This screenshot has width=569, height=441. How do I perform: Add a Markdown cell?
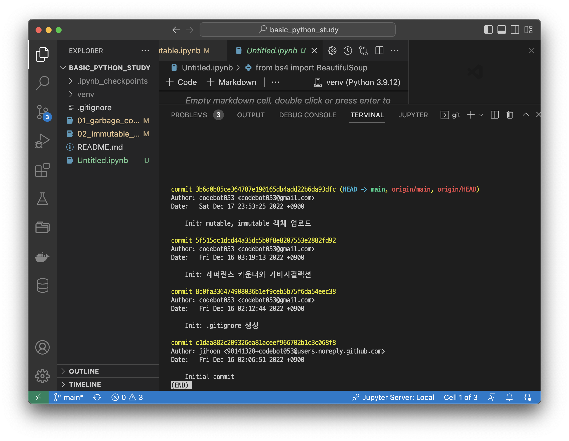coord(231,82)
